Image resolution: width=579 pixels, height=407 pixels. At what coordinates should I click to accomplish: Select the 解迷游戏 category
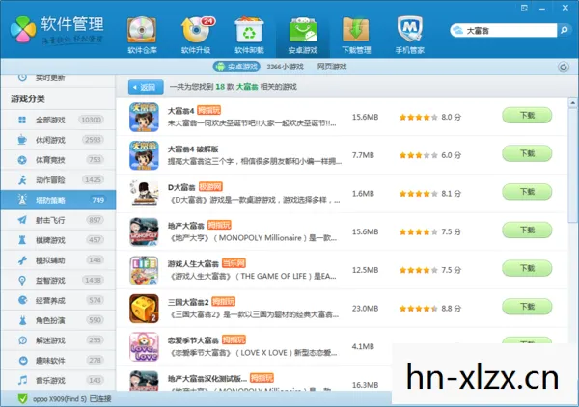coord(58,340)
